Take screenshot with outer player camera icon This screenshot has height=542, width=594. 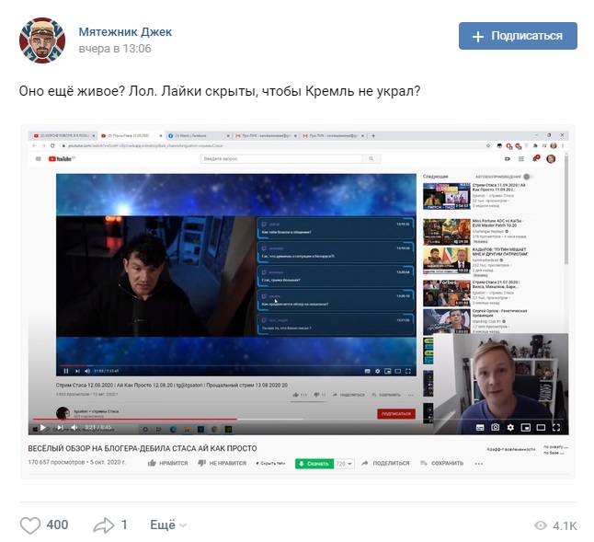[495, 428]
